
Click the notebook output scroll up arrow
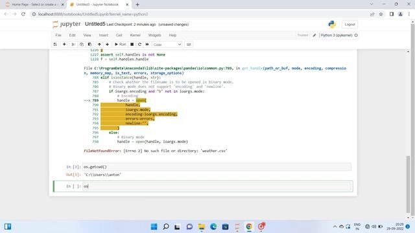click(x=408, y=52)
